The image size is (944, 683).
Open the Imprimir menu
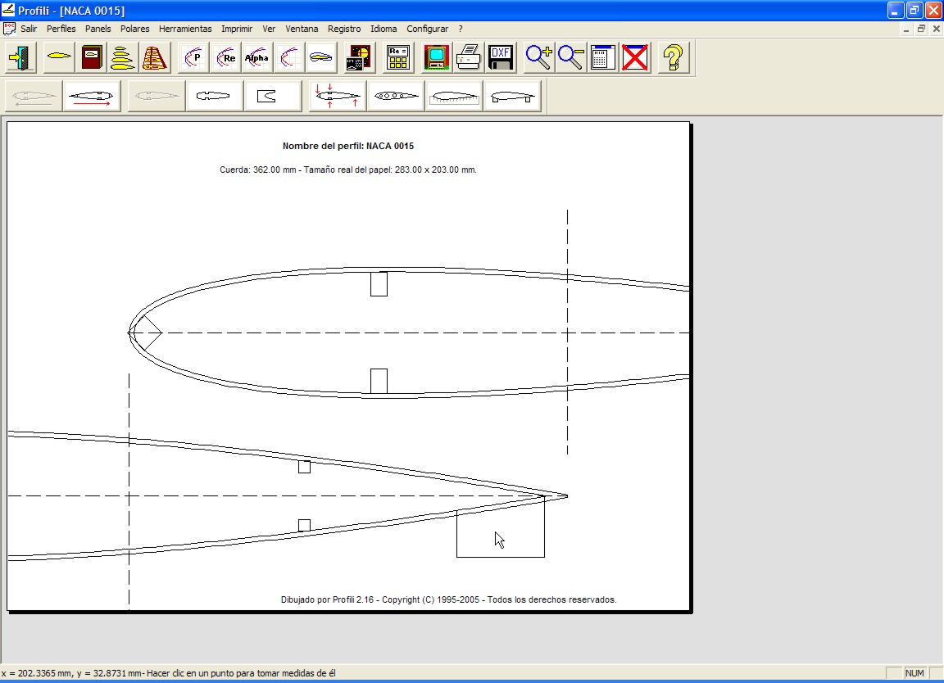click(x=237, y=29)
